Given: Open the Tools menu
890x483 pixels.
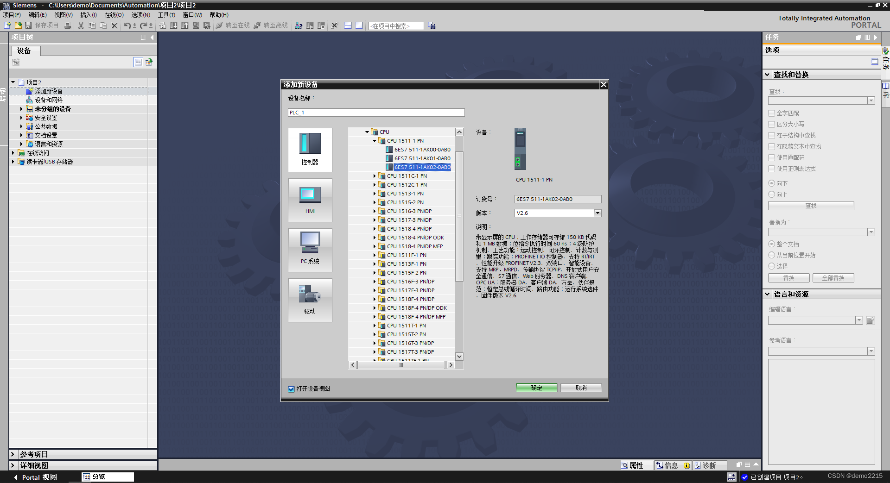Looking at the screenshot, I should 166,15.
